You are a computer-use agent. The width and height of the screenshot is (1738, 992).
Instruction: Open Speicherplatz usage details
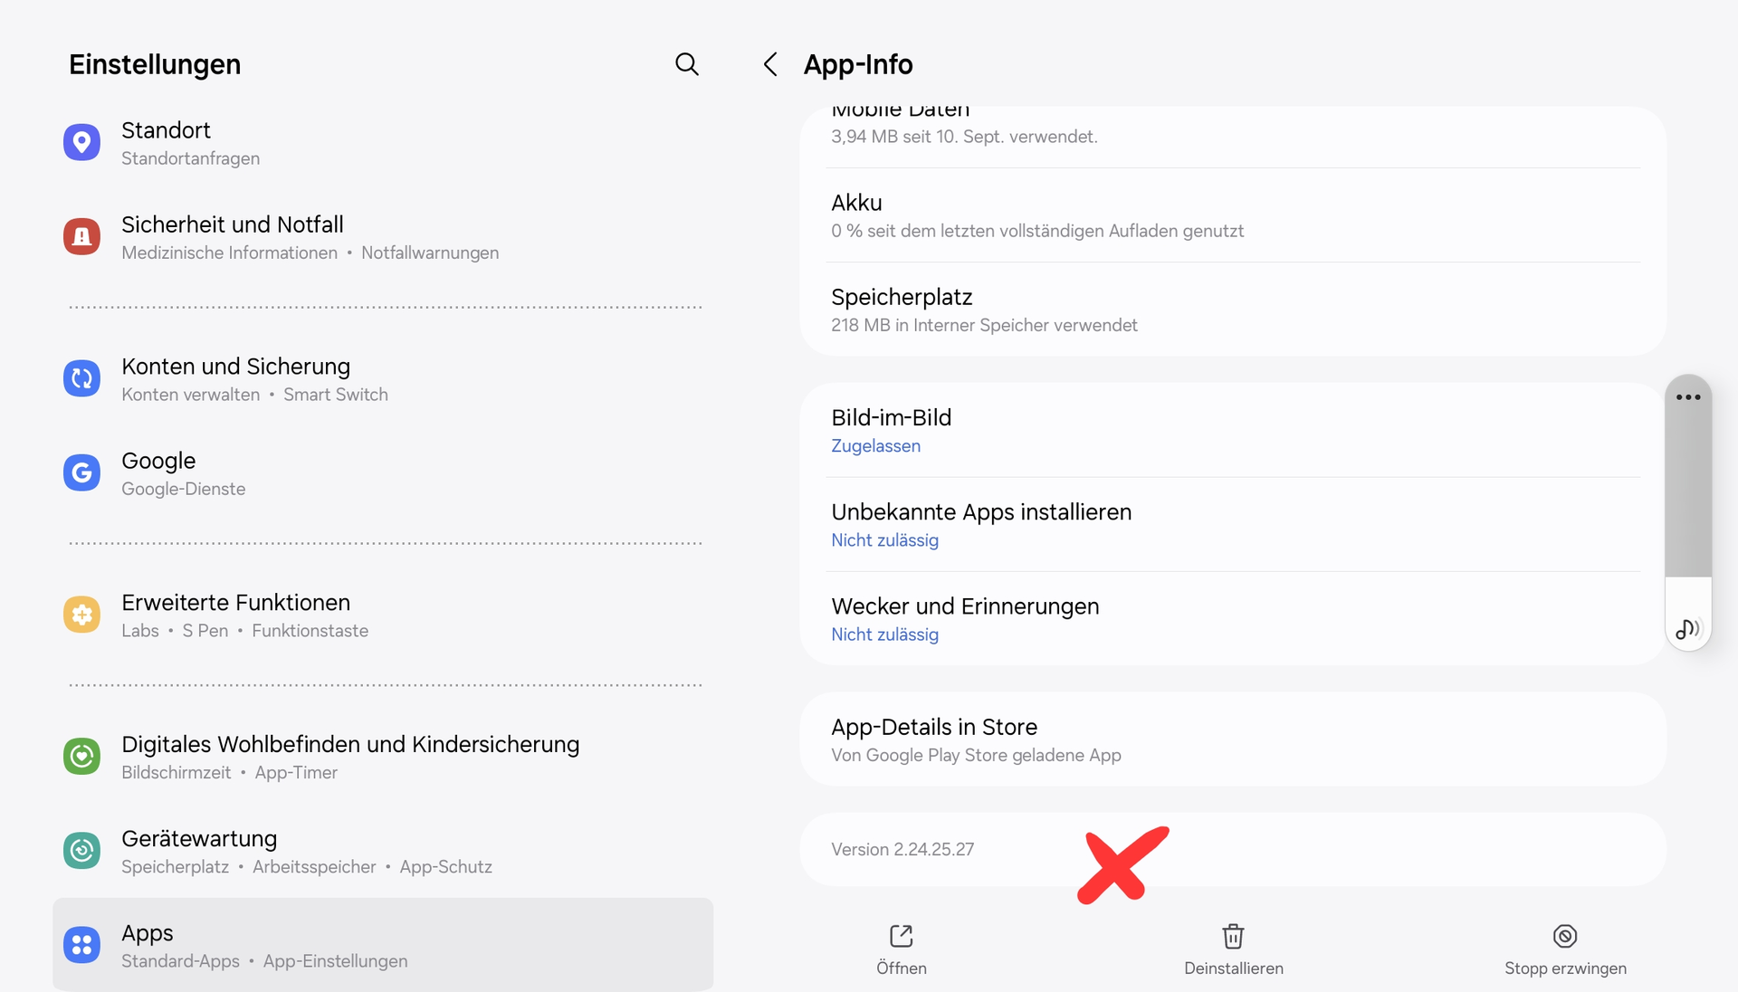pos(1231,310)
